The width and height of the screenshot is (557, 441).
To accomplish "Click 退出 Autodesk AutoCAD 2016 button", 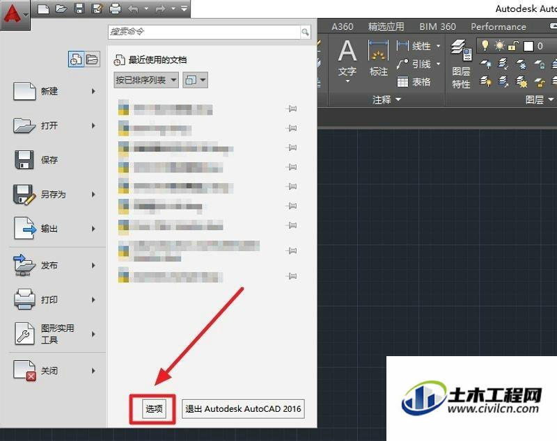I will pos(243,409).
